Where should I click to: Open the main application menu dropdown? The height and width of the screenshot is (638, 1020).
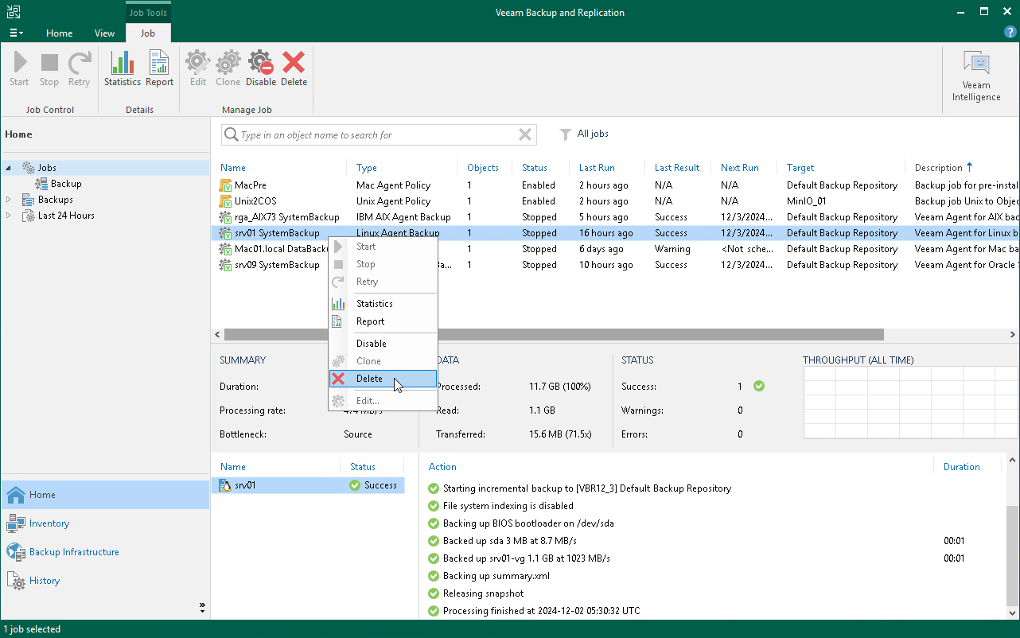coord(16,33)
